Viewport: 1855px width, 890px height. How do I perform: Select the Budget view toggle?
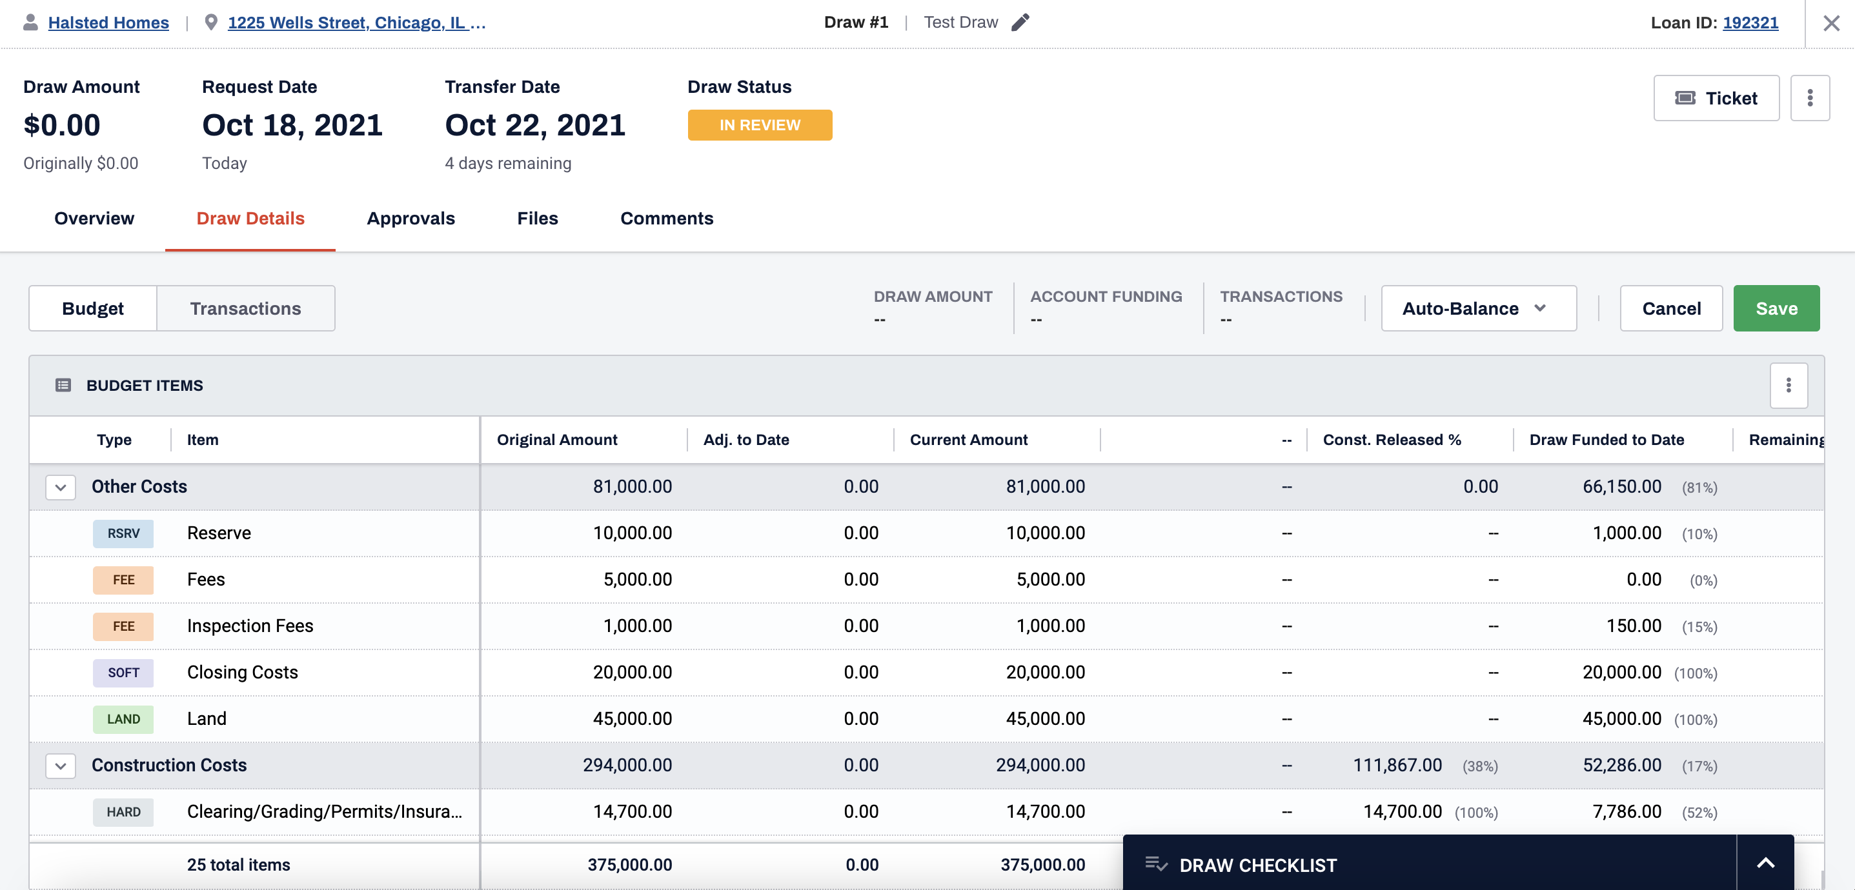point(93,309)
